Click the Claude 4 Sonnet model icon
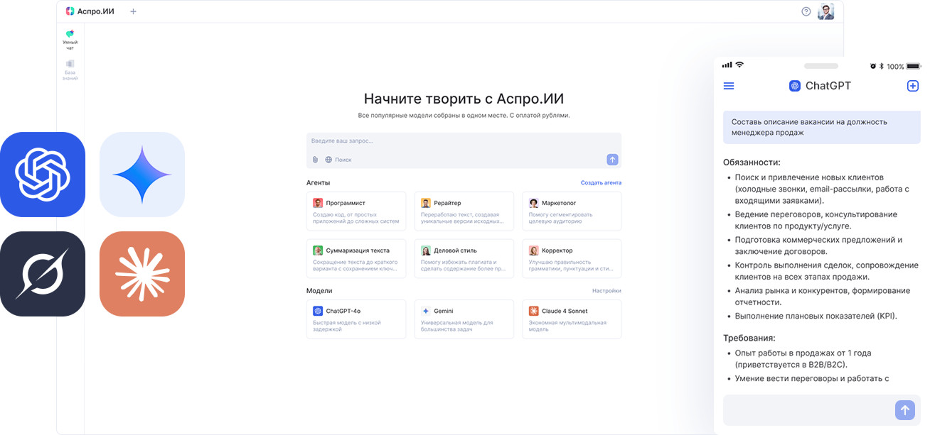 click(534, 311)
